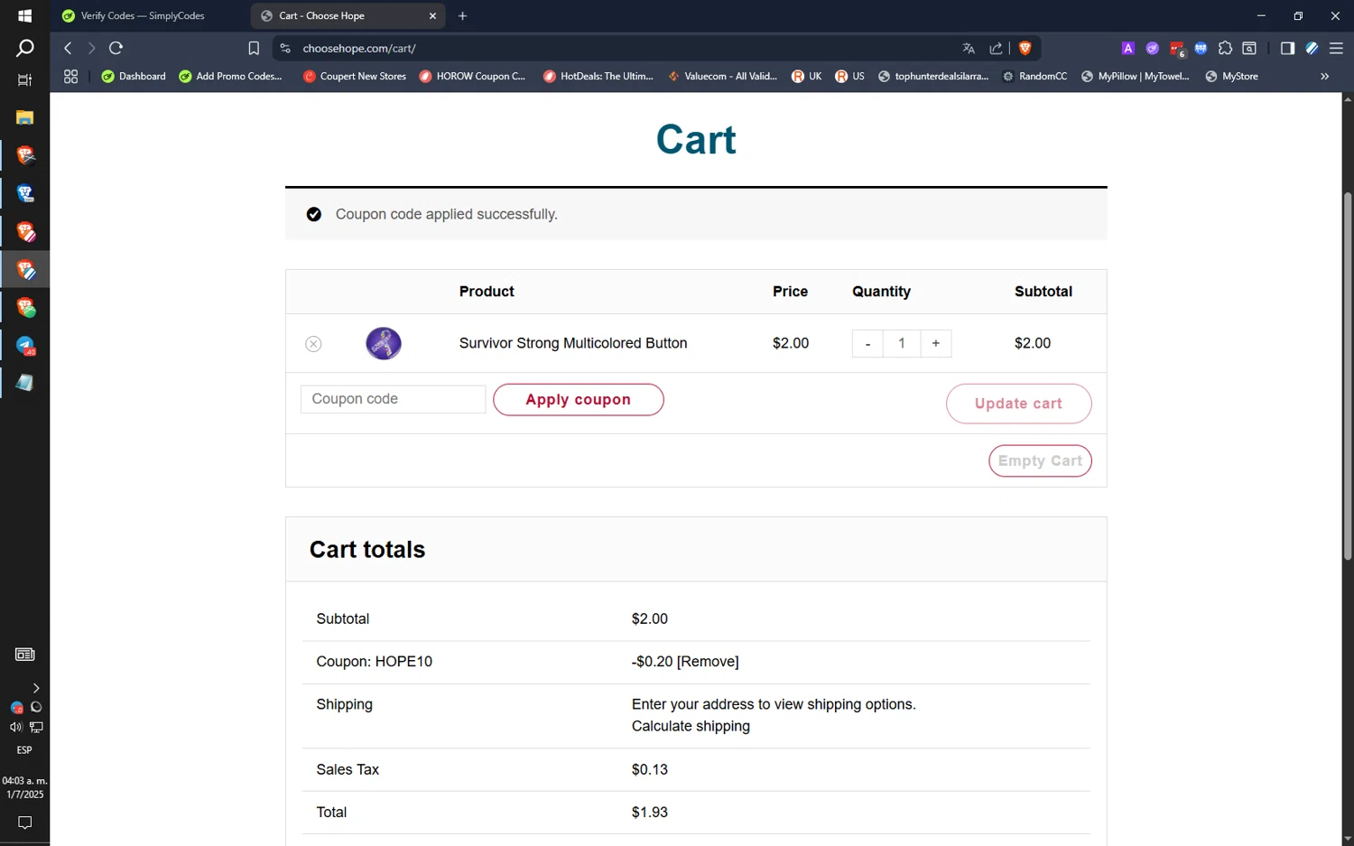Click Calculate shipping link
The width and height of the screenshot is (1354, 846).
click(x=691, y=727)
